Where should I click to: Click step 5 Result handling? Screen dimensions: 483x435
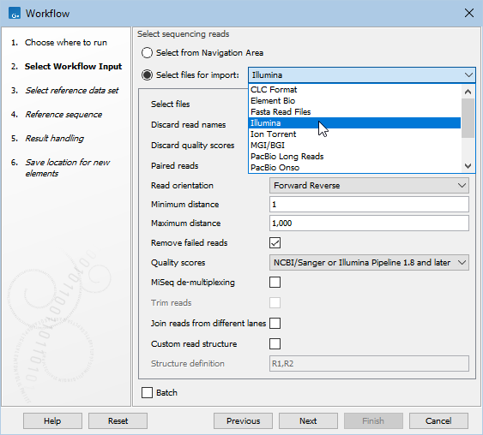[x=54, y=139]
